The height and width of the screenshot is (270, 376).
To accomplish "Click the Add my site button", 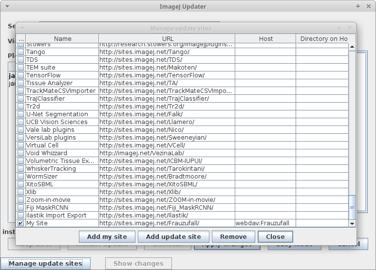I will tap(107, 237).
